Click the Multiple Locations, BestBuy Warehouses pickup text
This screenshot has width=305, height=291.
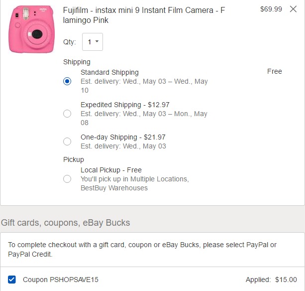coord(134,183)
